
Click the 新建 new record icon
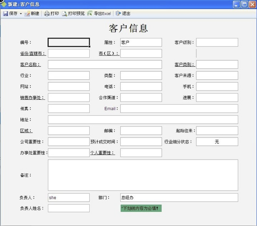(x=27, y=14)
